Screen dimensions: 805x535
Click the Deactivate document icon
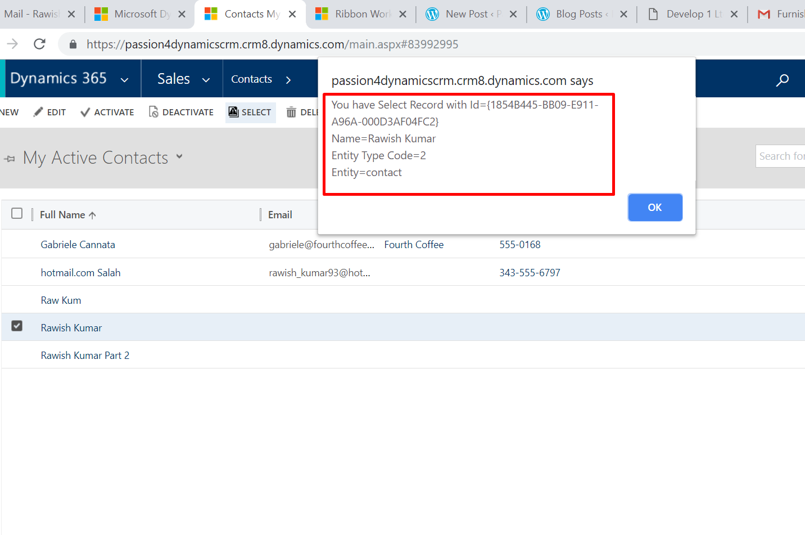(x=153, y=112)
